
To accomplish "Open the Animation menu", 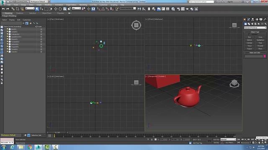I will pyautogui.click(x=59, y=5).
